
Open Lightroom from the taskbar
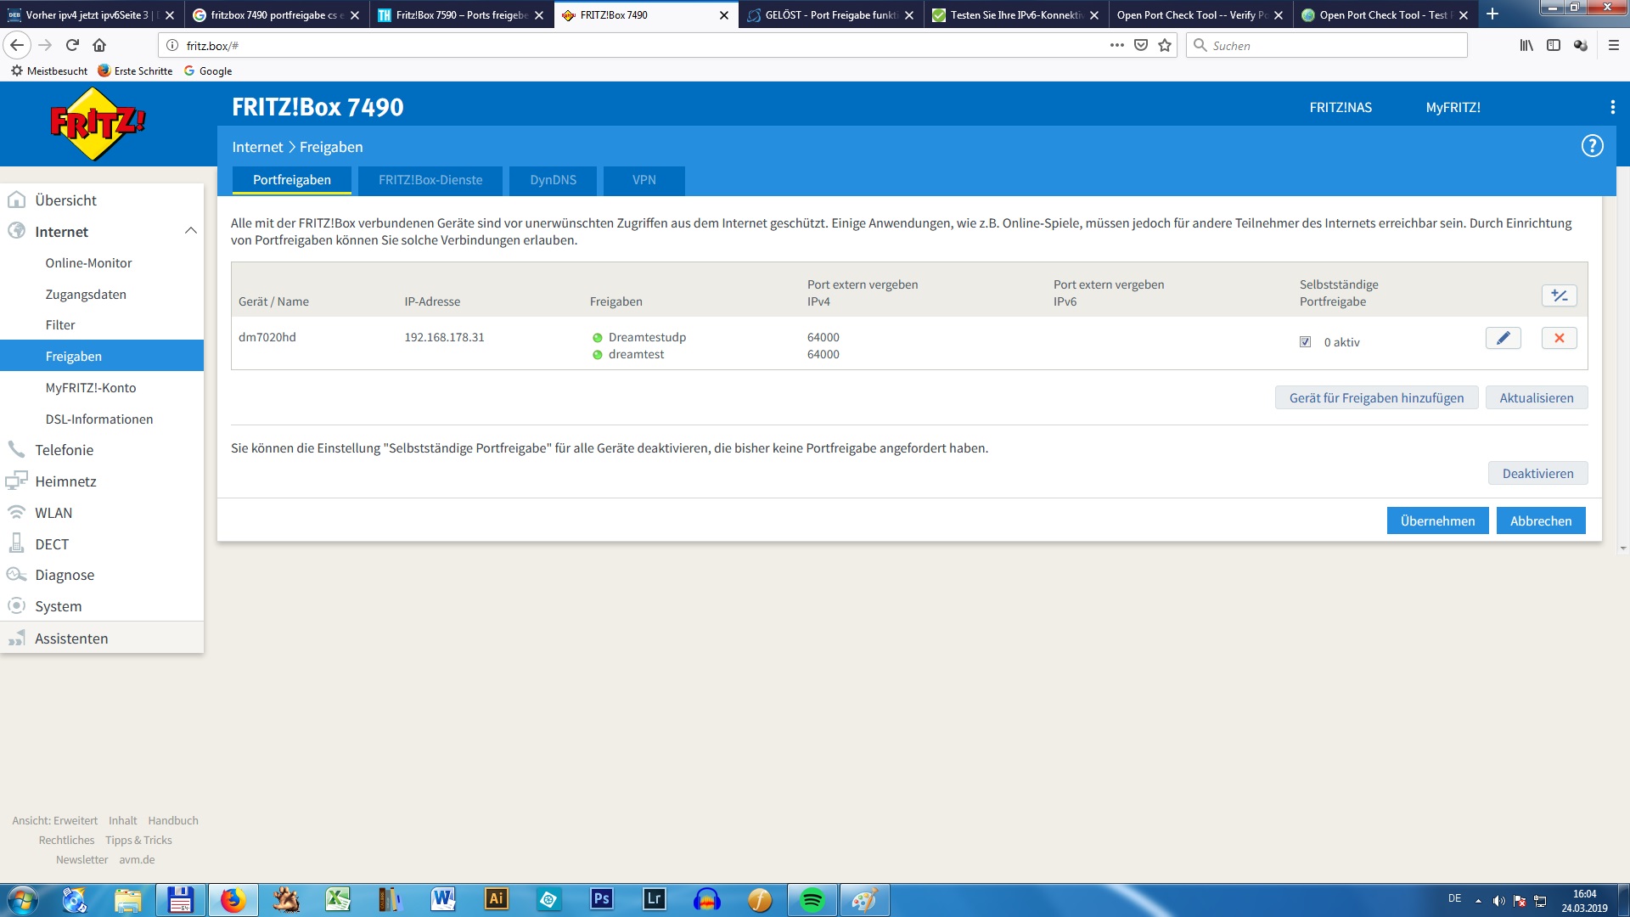655,900
